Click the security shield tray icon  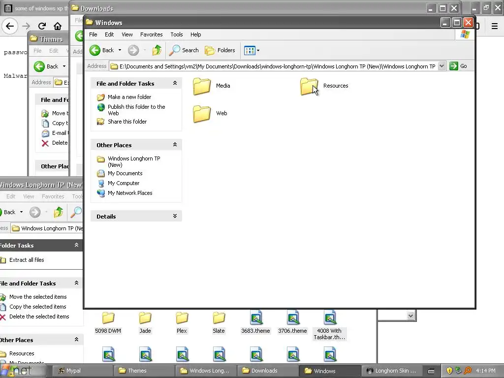[x=449, y=371]
